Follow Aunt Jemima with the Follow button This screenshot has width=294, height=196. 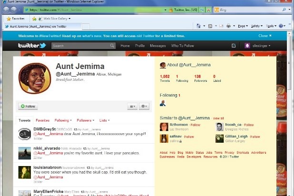click(28, 106)
